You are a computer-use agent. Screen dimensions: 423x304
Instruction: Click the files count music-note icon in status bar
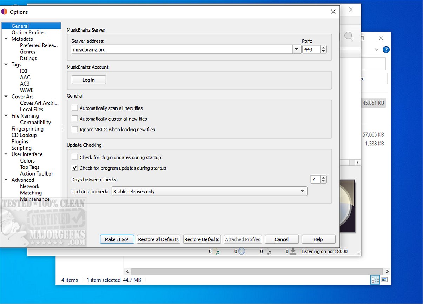point(217,251)
